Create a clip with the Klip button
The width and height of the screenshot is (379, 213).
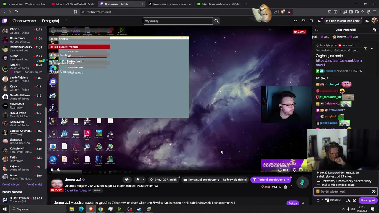pos(283,170)
